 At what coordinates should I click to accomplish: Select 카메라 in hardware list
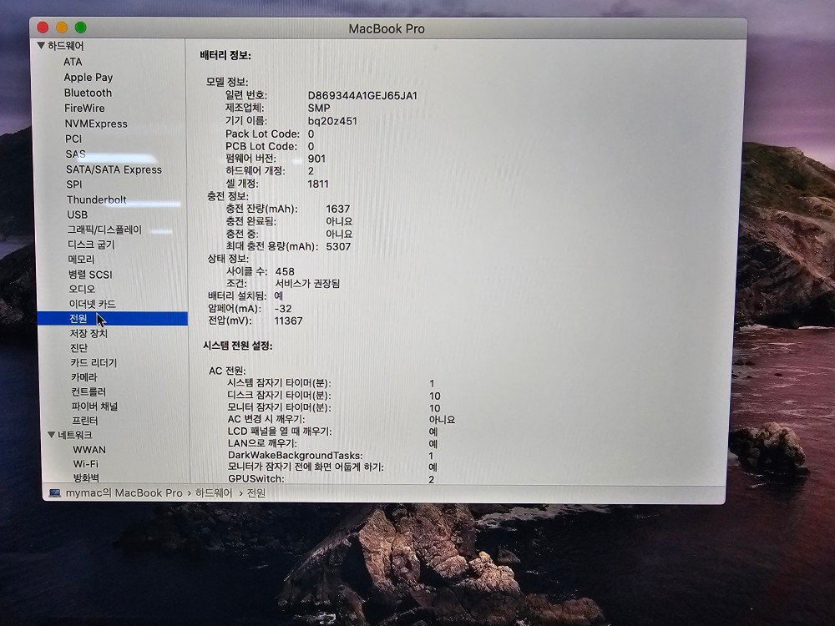coord(84,377)
